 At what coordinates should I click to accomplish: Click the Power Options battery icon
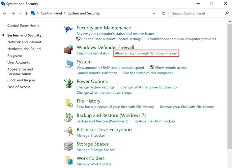point(68,84)
